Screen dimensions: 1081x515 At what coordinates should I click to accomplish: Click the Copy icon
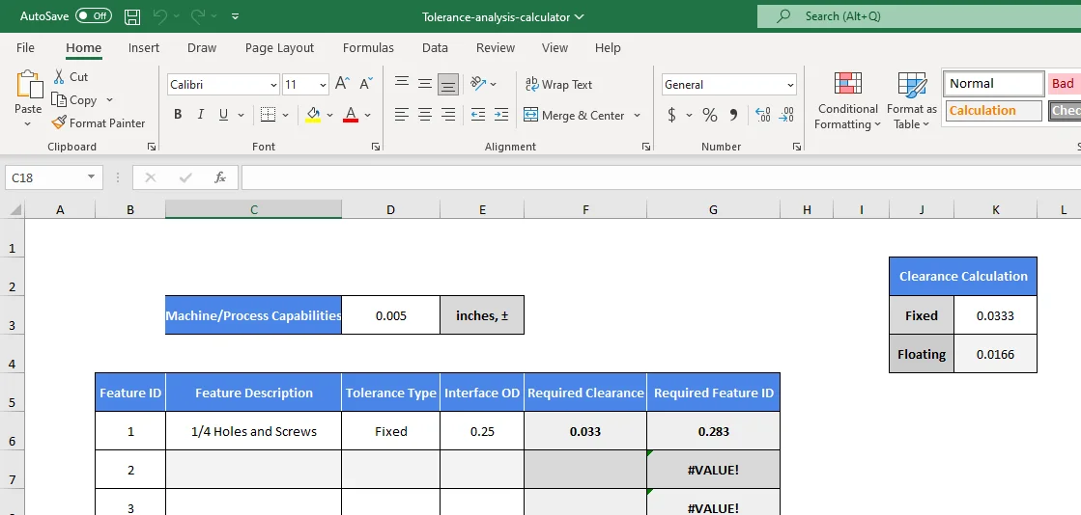(59, 100)
